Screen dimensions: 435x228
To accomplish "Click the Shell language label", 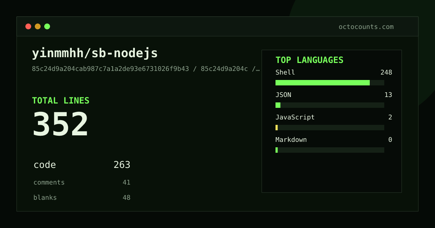I will pos(285,72).
